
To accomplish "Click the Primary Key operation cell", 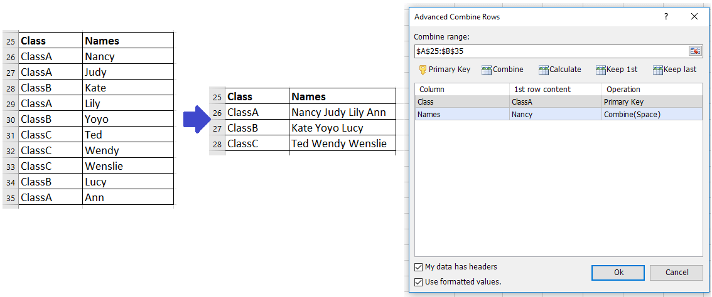I will [x=623, y=102].
